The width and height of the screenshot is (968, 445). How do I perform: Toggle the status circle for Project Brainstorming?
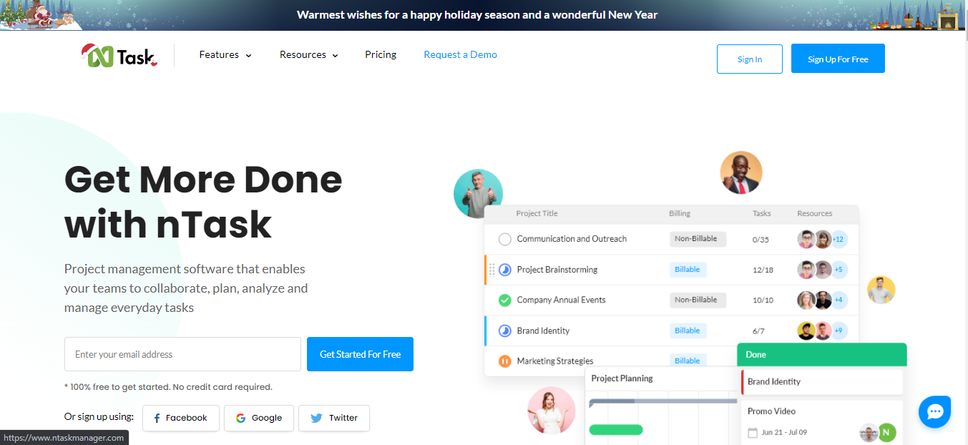[x=504, y=270]
